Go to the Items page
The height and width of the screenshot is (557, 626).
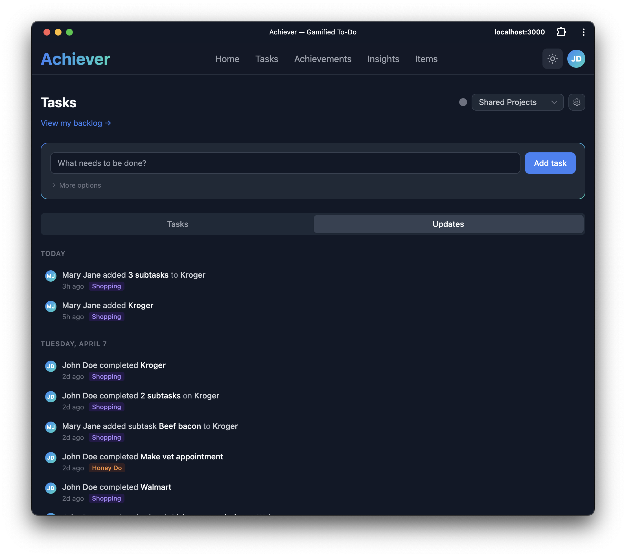coord(426,59)
